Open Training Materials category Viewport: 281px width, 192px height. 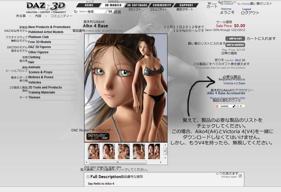pos(42,92)
